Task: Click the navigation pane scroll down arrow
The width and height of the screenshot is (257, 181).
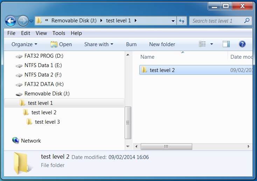Action: pyautogui.click(x=128, y=146)
